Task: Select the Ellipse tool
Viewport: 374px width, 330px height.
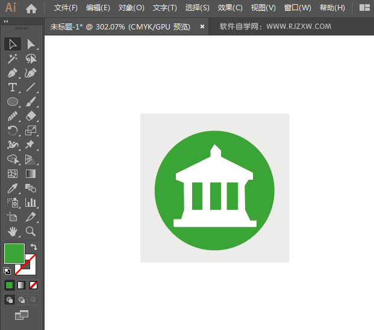Action: [x=12, y=102]
